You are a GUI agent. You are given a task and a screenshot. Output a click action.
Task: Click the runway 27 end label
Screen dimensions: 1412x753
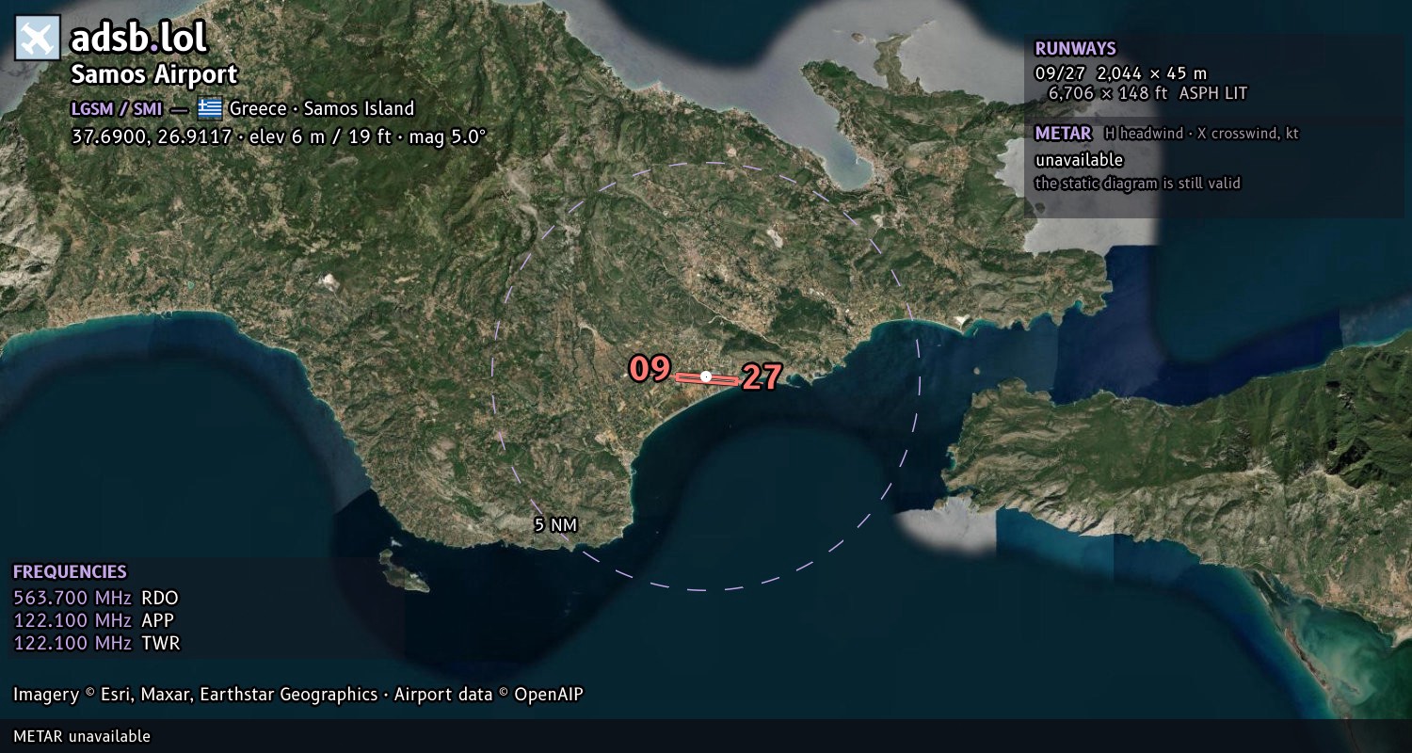point(762,377)
